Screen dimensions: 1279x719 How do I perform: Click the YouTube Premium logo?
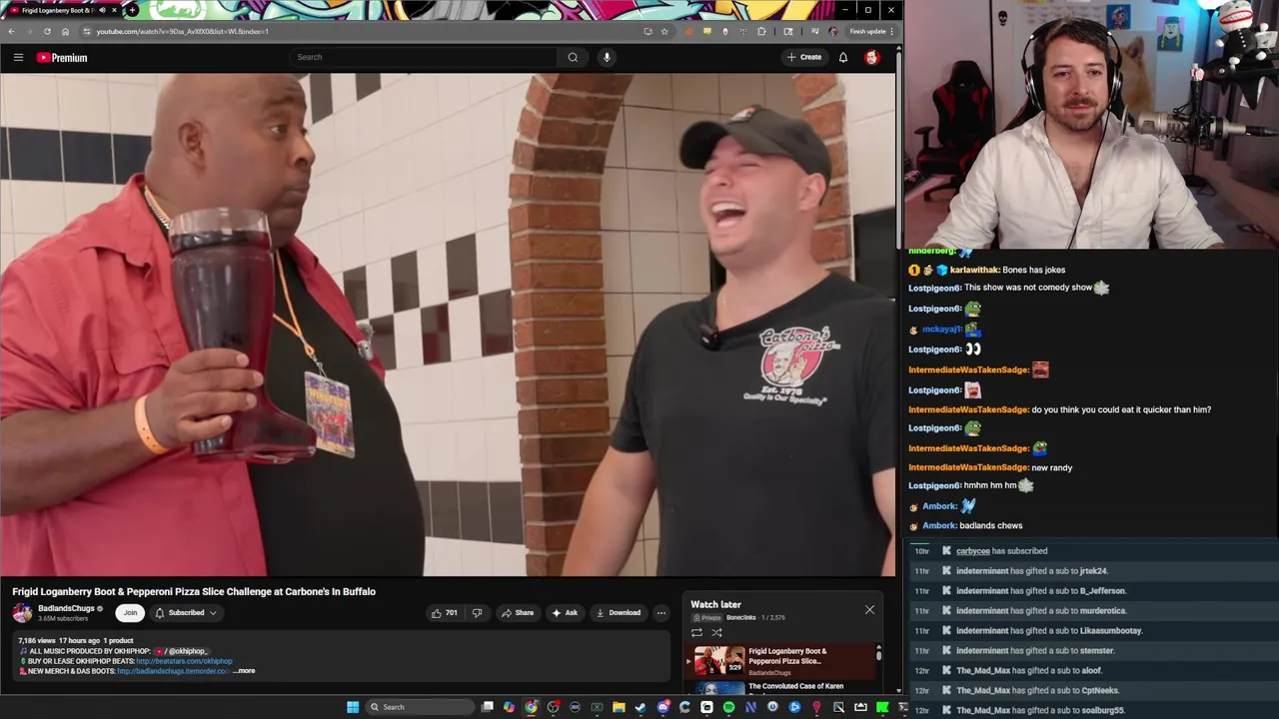(62, 57)
